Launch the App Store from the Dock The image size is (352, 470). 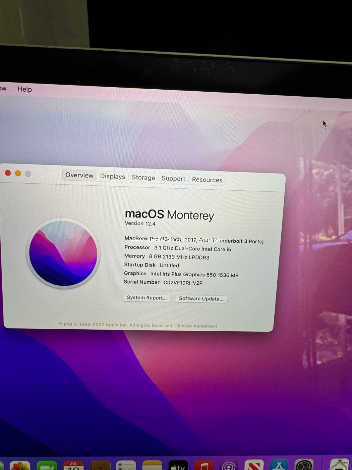point(279,465)
